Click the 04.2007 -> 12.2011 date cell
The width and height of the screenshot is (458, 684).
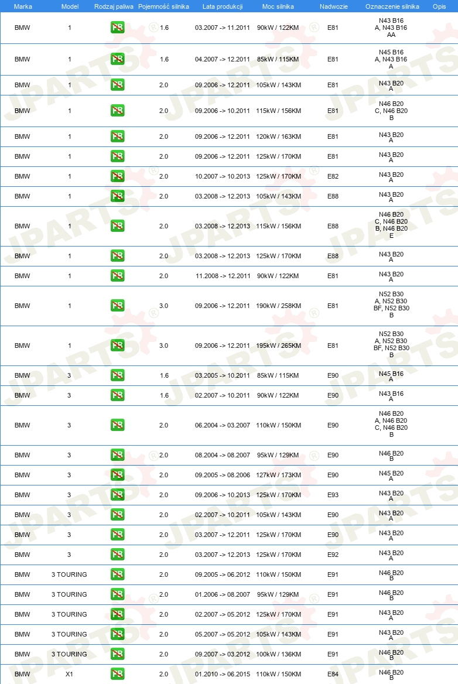point(223,59)
